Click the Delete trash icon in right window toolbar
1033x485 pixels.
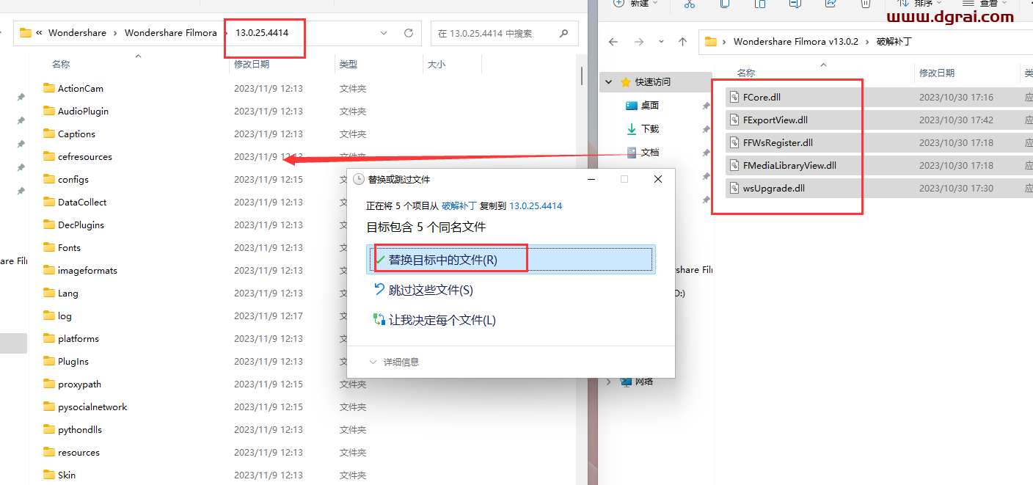865,4
